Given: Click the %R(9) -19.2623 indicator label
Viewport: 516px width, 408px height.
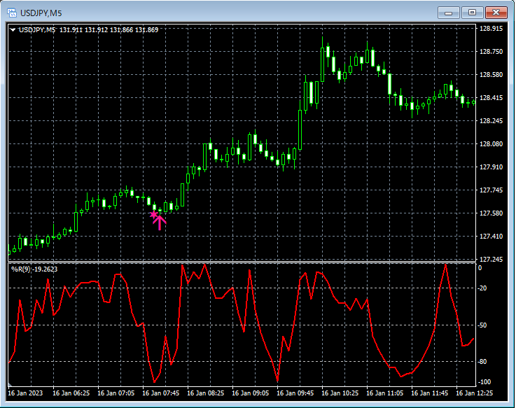Looking at the screenshot, I should point(34,269).
